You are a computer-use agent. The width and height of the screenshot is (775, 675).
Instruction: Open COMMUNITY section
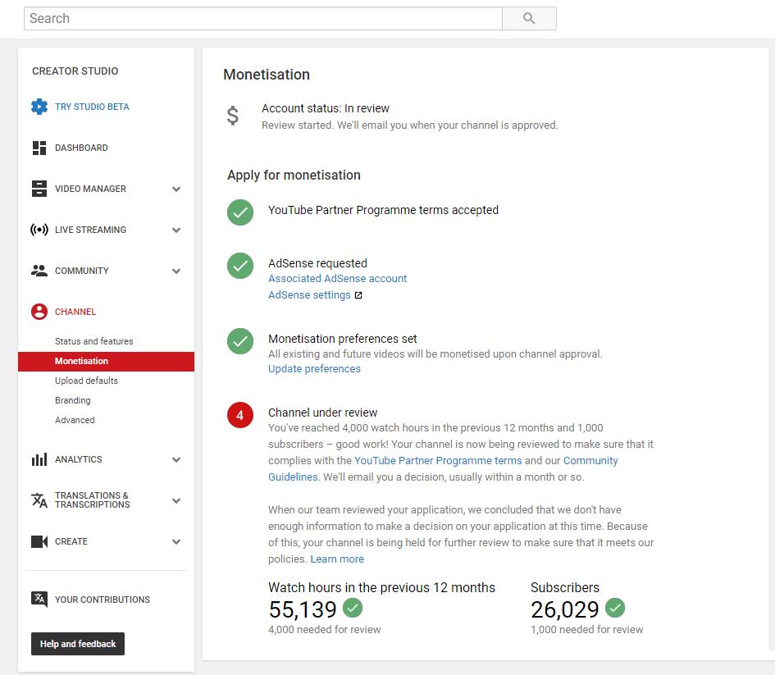(81, 271)
